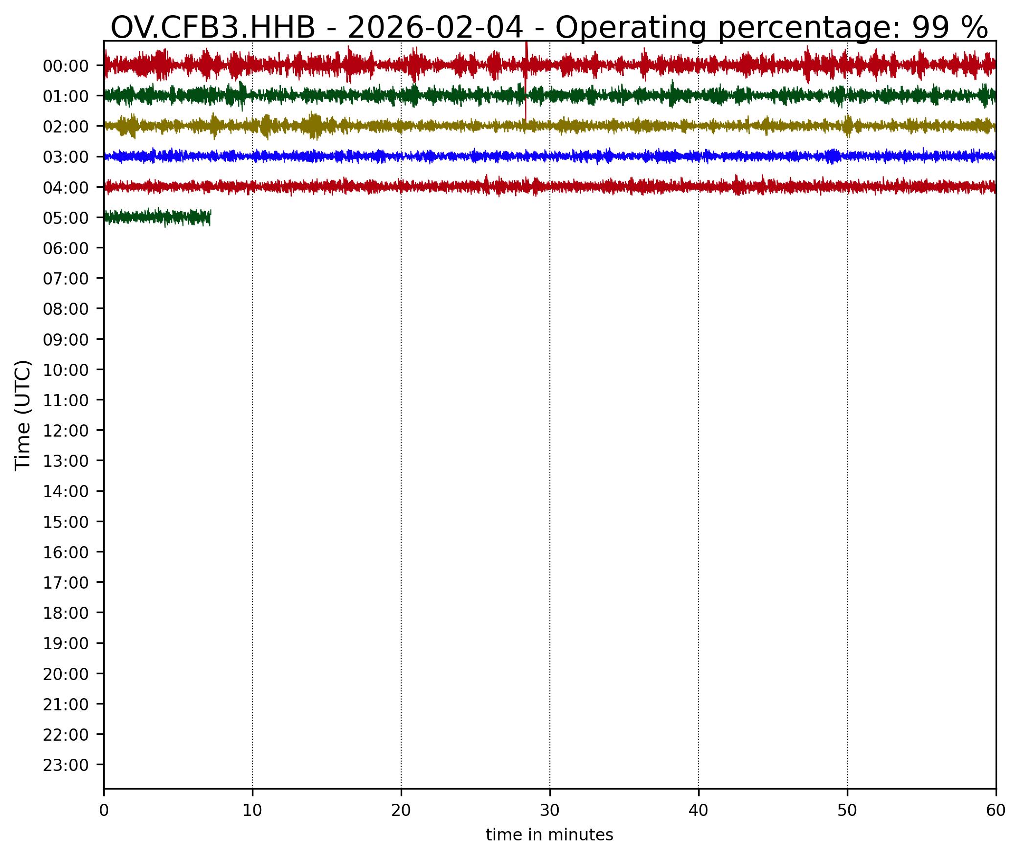1021x858 pixels.
Task: Click the 'Time (UTC)' y-axis label
Action: [23, 415]
